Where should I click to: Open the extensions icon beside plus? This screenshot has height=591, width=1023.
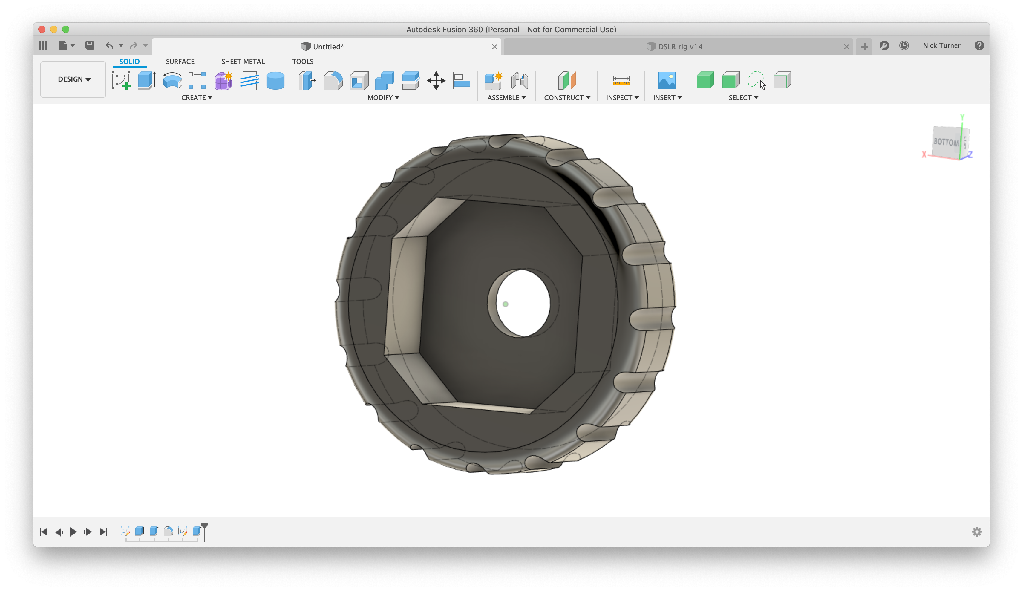point(884,45)
